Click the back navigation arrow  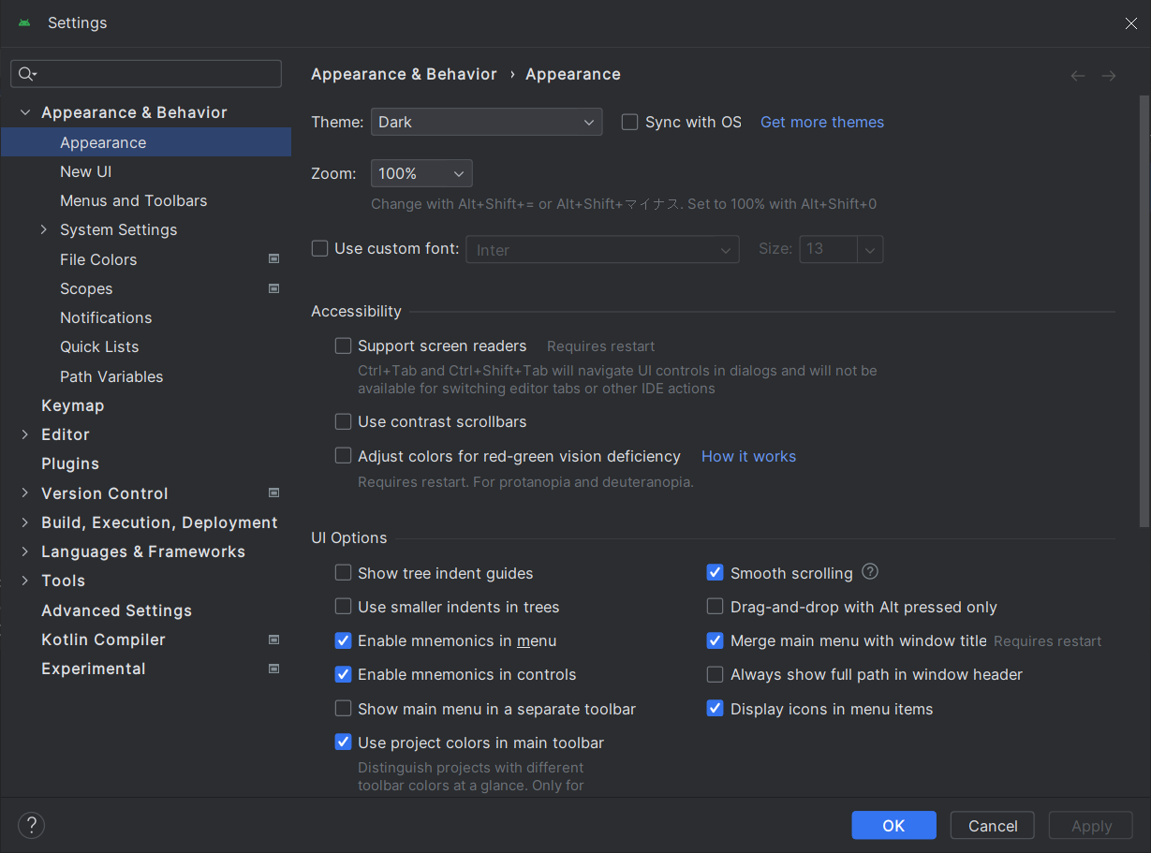click(1078, 76)
